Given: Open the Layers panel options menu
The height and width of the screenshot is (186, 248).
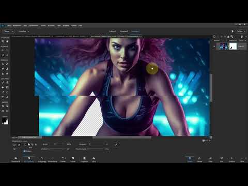Looking at the screenshot, I should pyautogui.click(x=246, y=37).
